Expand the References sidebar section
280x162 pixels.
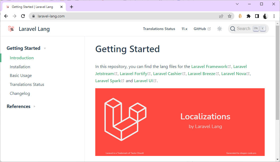click(x=21, y=106)
